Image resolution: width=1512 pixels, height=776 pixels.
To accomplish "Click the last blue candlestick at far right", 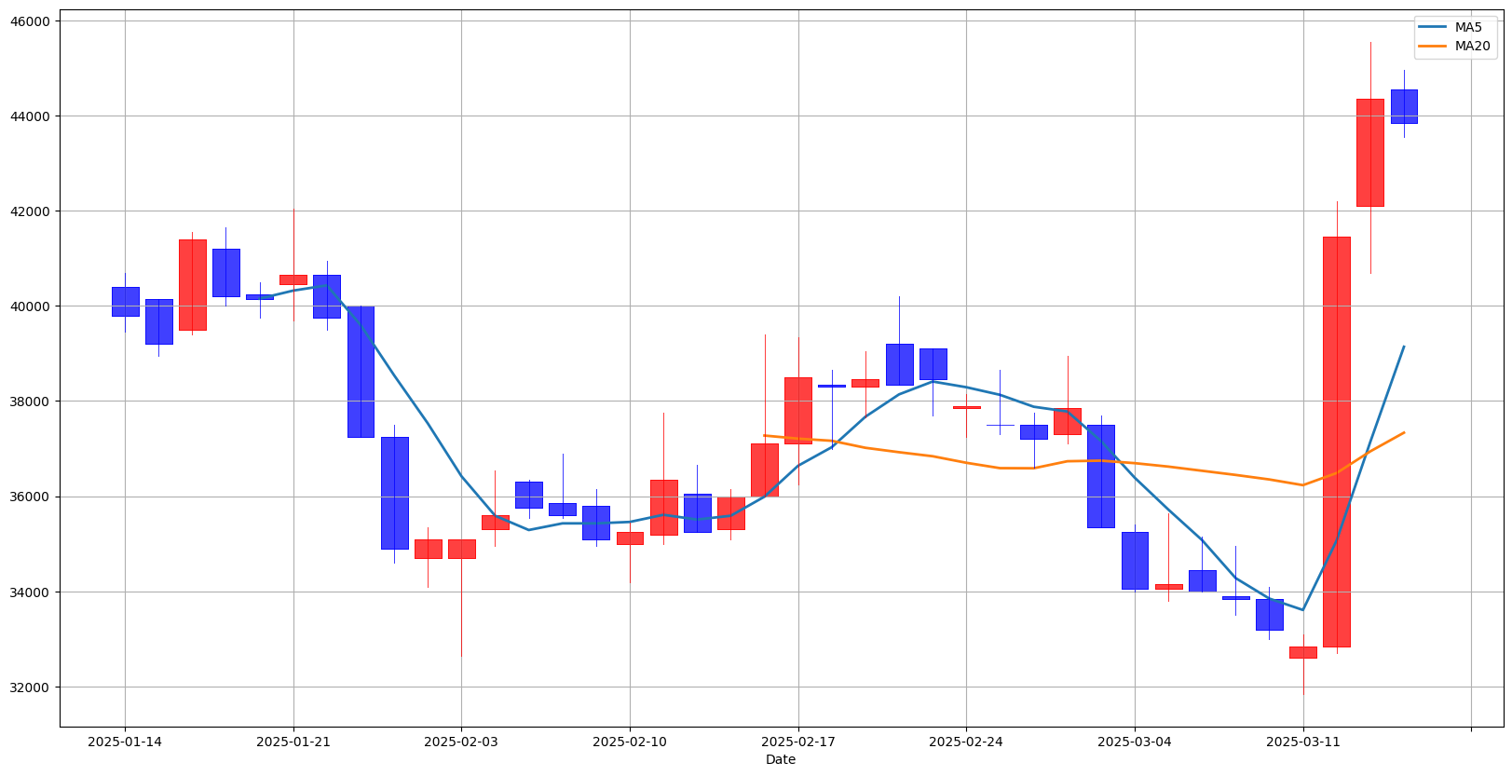I will 1404,106.
